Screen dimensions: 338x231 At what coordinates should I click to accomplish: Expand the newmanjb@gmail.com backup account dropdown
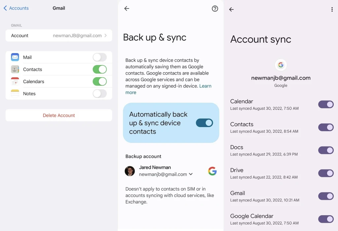(191, 174)
